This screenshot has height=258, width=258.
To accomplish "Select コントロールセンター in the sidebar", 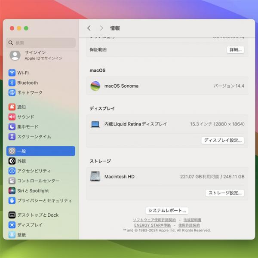I will [38, 181].
